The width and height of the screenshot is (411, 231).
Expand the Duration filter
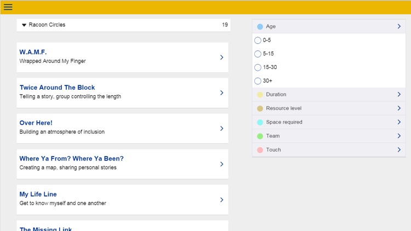398,95
